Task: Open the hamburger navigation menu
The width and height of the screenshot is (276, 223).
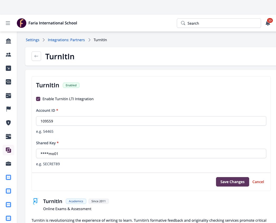Action: [x=8, y=23]
